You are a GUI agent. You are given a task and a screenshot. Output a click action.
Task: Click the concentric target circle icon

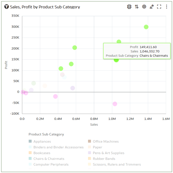click(x=144, y=7)
